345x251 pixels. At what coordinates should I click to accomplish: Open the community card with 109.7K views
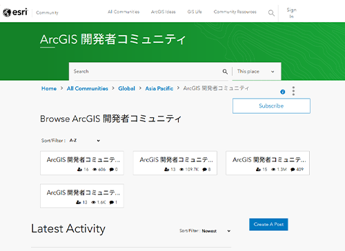point(175,163)
